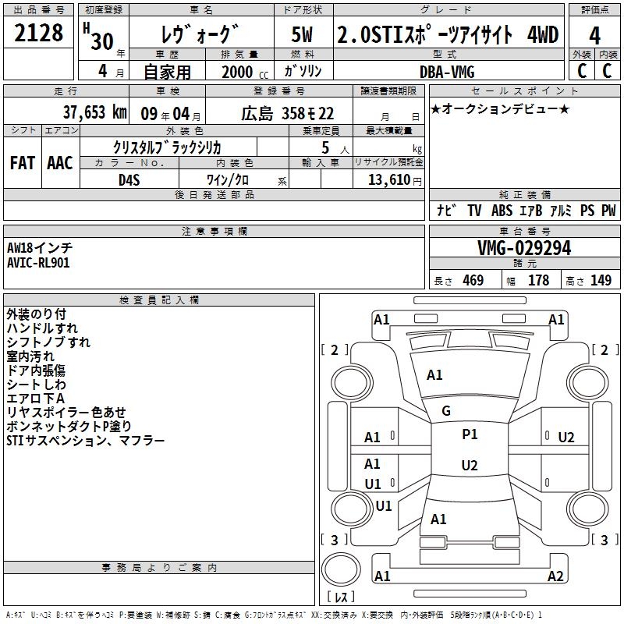Click the fuel type ガソリン

click(x=303, y=71)
